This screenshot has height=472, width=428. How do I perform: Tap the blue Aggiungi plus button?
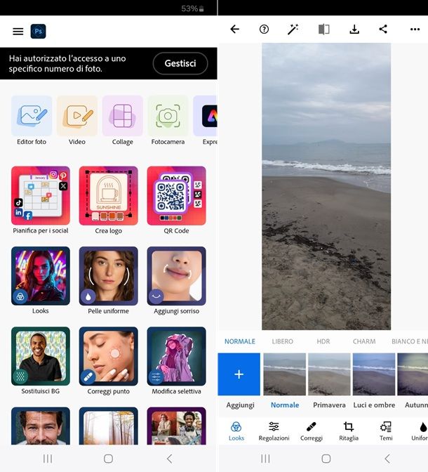coord(239,374)
